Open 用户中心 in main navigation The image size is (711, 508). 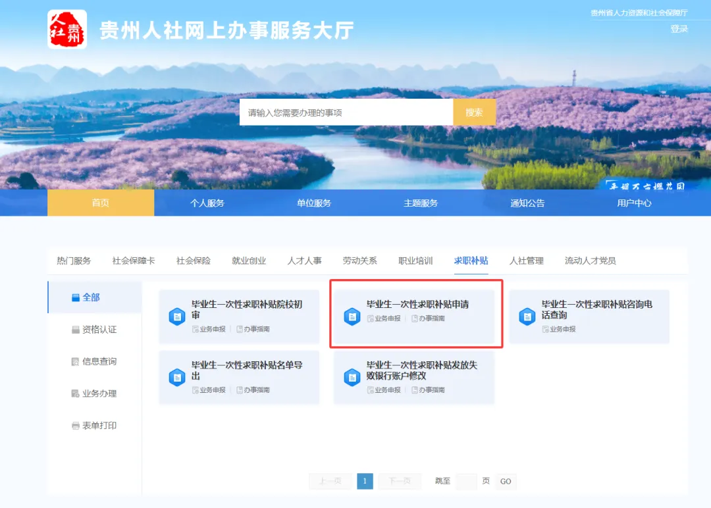point(634,203)
